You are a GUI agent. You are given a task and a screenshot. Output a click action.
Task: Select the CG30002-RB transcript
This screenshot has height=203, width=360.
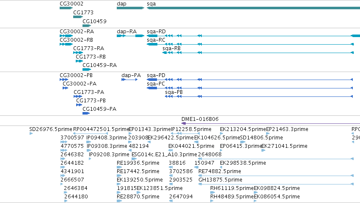point(66,44)
